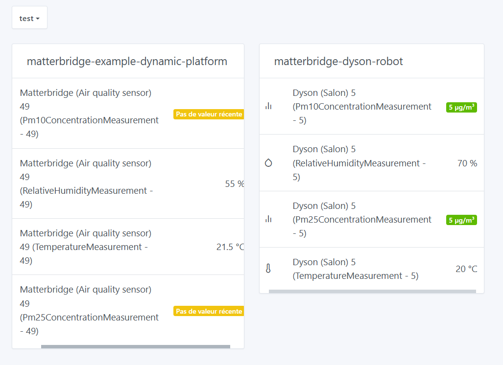This screenshot has height=365, width=503.
Task: Open Dyson Salon Pm10ConcentrationMeasurement - 5 entry
Action: 361,107
